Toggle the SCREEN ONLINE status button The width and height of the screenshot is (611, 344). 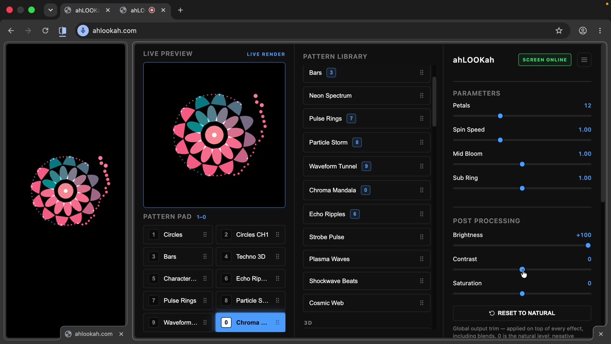545,60
